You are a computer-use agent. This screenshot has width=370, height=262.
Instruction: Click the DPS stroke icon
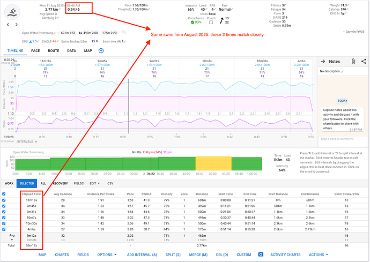click(31, 41)
